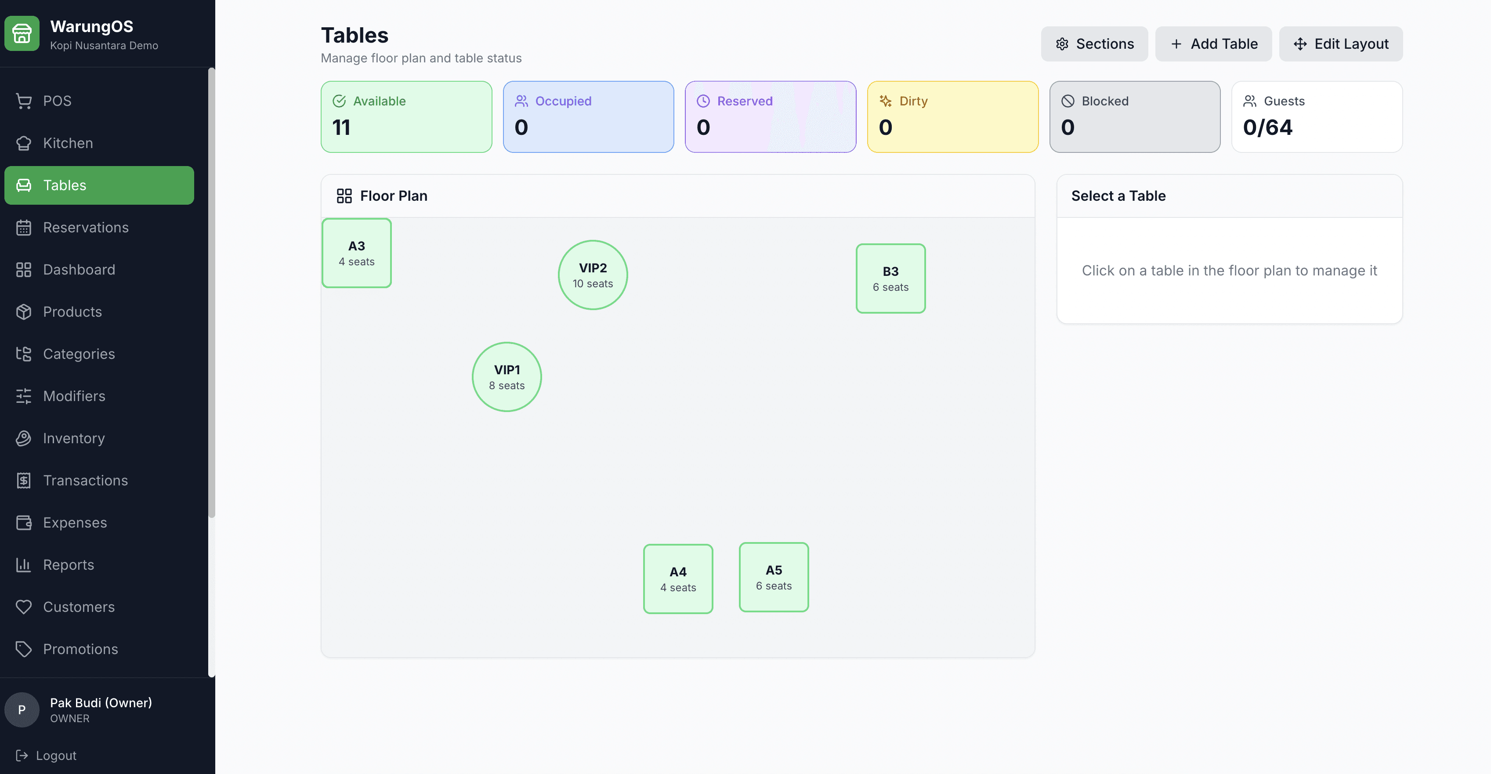Click the Available status card
Image resolution: width=1491 pixels, height=774 pixels.
click(406, 117)
